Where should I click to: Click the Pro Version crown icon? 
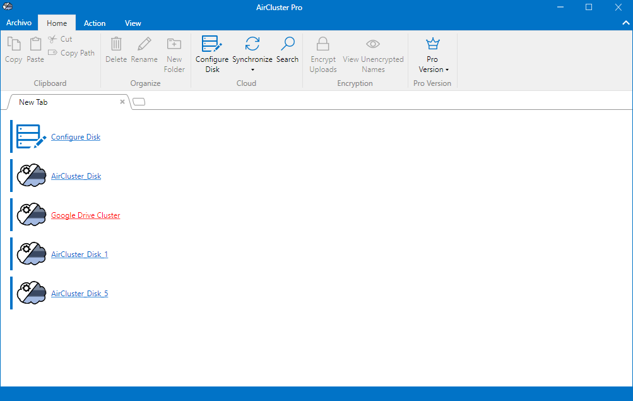pos(432,44)
